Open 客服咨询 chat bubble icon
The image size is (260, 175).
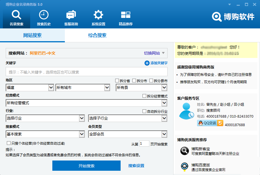tap(71, 15)
